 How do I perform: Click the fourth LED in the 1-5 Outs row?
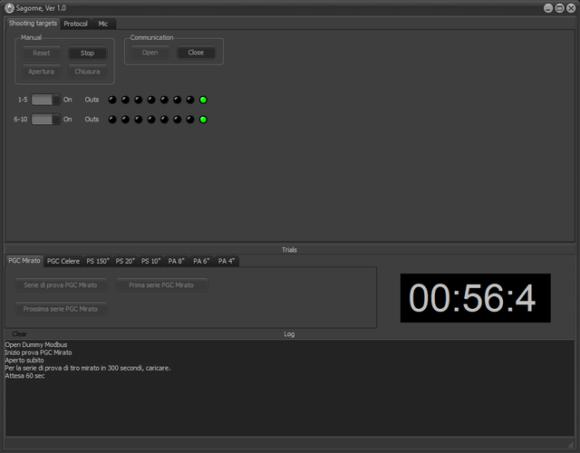click(151, 100)
